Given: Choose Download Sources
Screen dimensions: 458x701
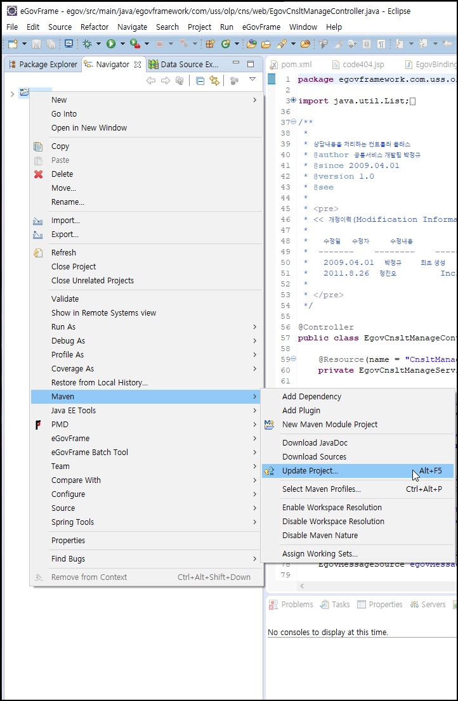Looking at the screenshot, I should click(x=358, y=456).
